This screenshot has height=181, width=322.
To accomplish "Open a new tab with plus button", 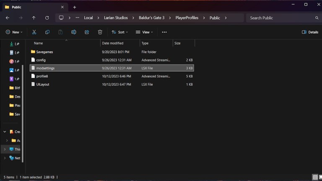I will click(75, 7).
